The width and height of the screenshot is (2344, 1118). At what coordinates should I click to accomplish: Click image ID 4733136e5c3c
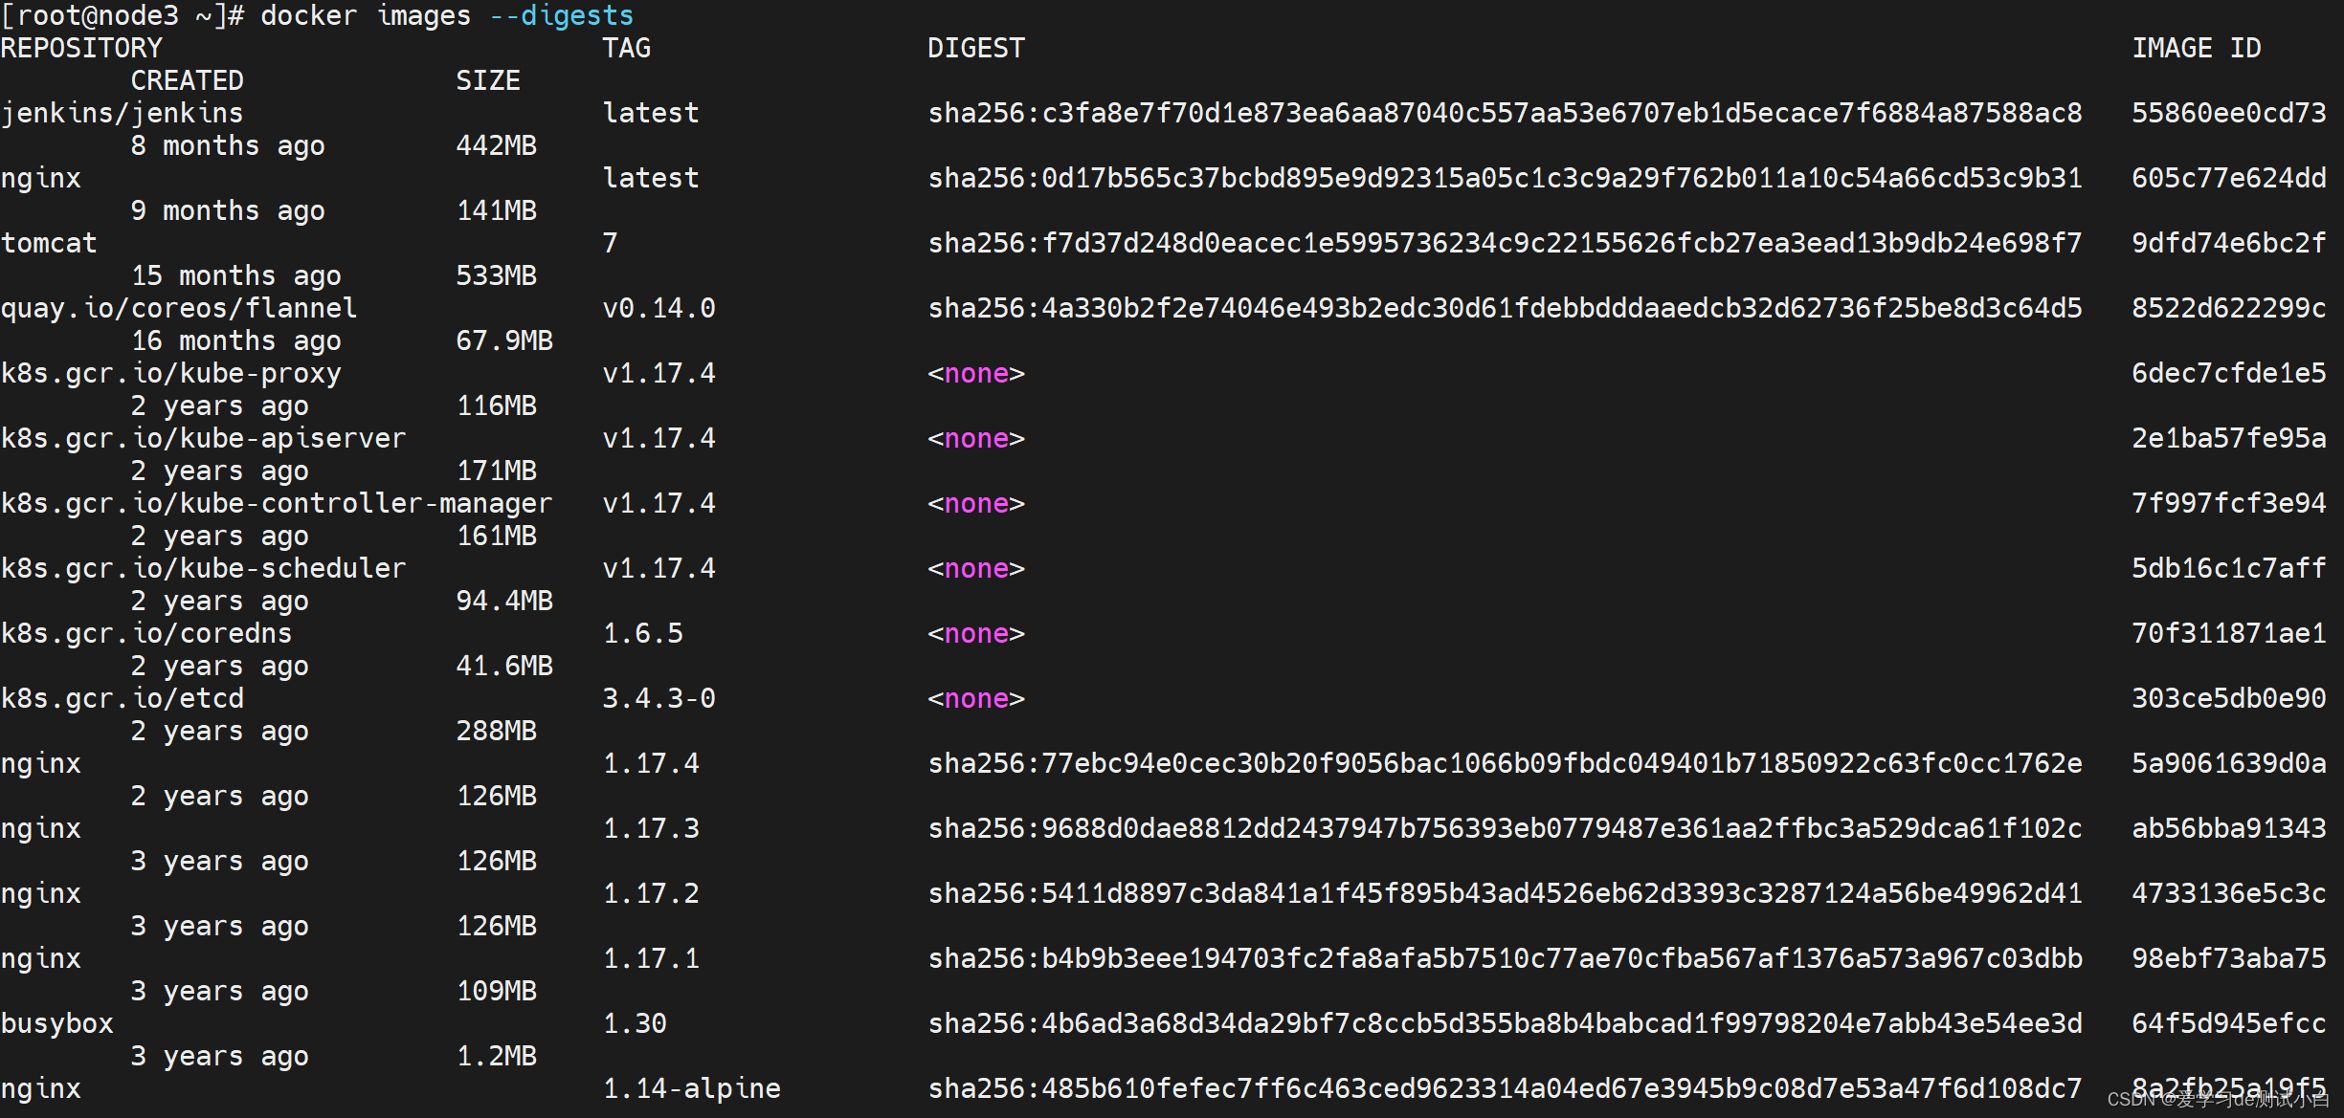(2229, 894)
